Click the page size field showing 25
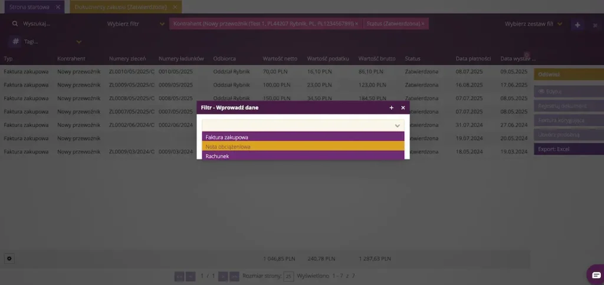The width and height of the screenshot is (604, 285). 289,276
